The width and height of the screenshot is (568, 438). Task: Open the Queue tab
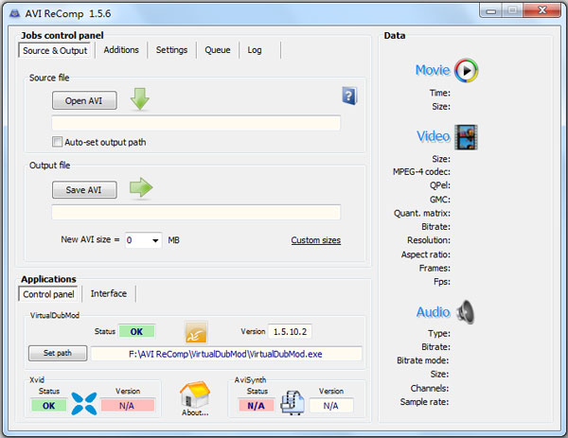pyautogui.click(x=218, y=50)
